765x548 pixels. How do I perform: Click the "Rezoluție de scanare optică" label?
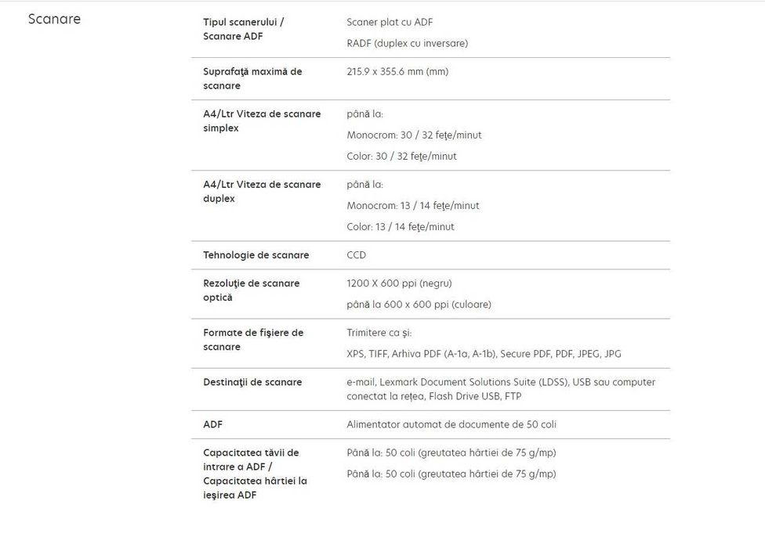tap(251, 290)
